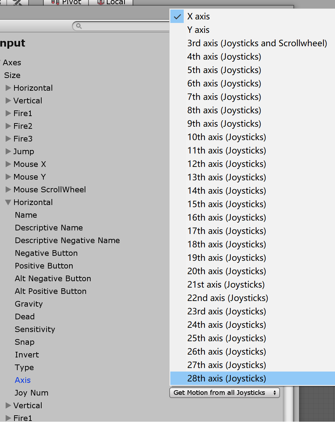This screenshot has height=422, width=335.
Task: Open Joy Num dropdown
Action: tap(224, 393)
